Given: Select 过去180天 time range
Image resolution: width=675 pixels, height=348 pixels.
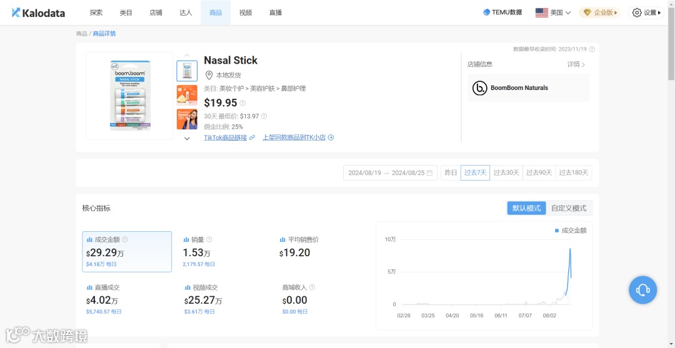Looking at the screenshot, I should [x=573, y=173].
